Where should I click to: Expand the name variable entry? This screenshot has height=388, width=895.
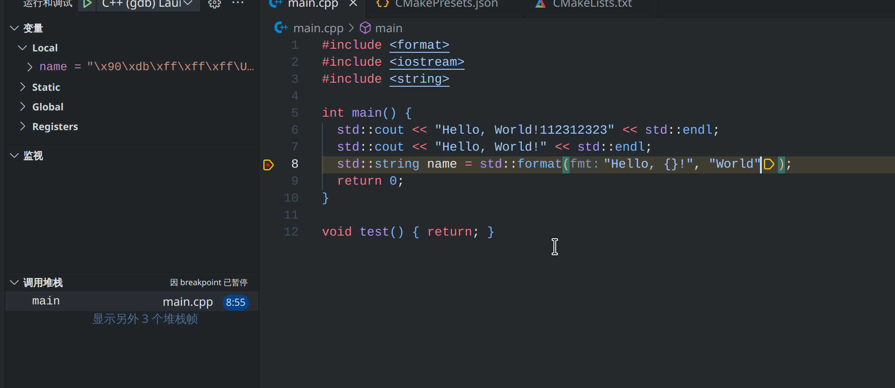coord(30,67)
